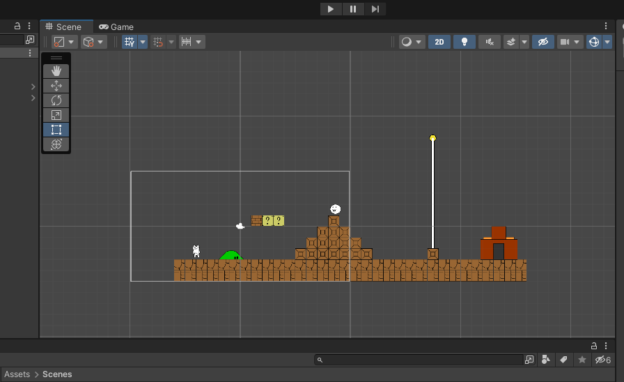Screen dimensions: 624x382
Task: Select the second question mark block
Action: 279,221
